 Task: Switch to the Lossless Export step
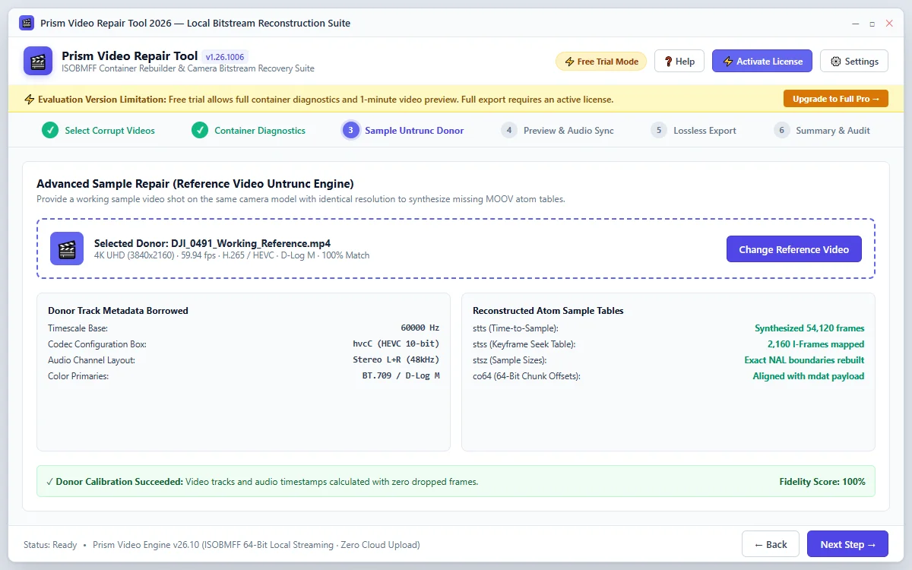pyautogui.click(x=694, y=131)
